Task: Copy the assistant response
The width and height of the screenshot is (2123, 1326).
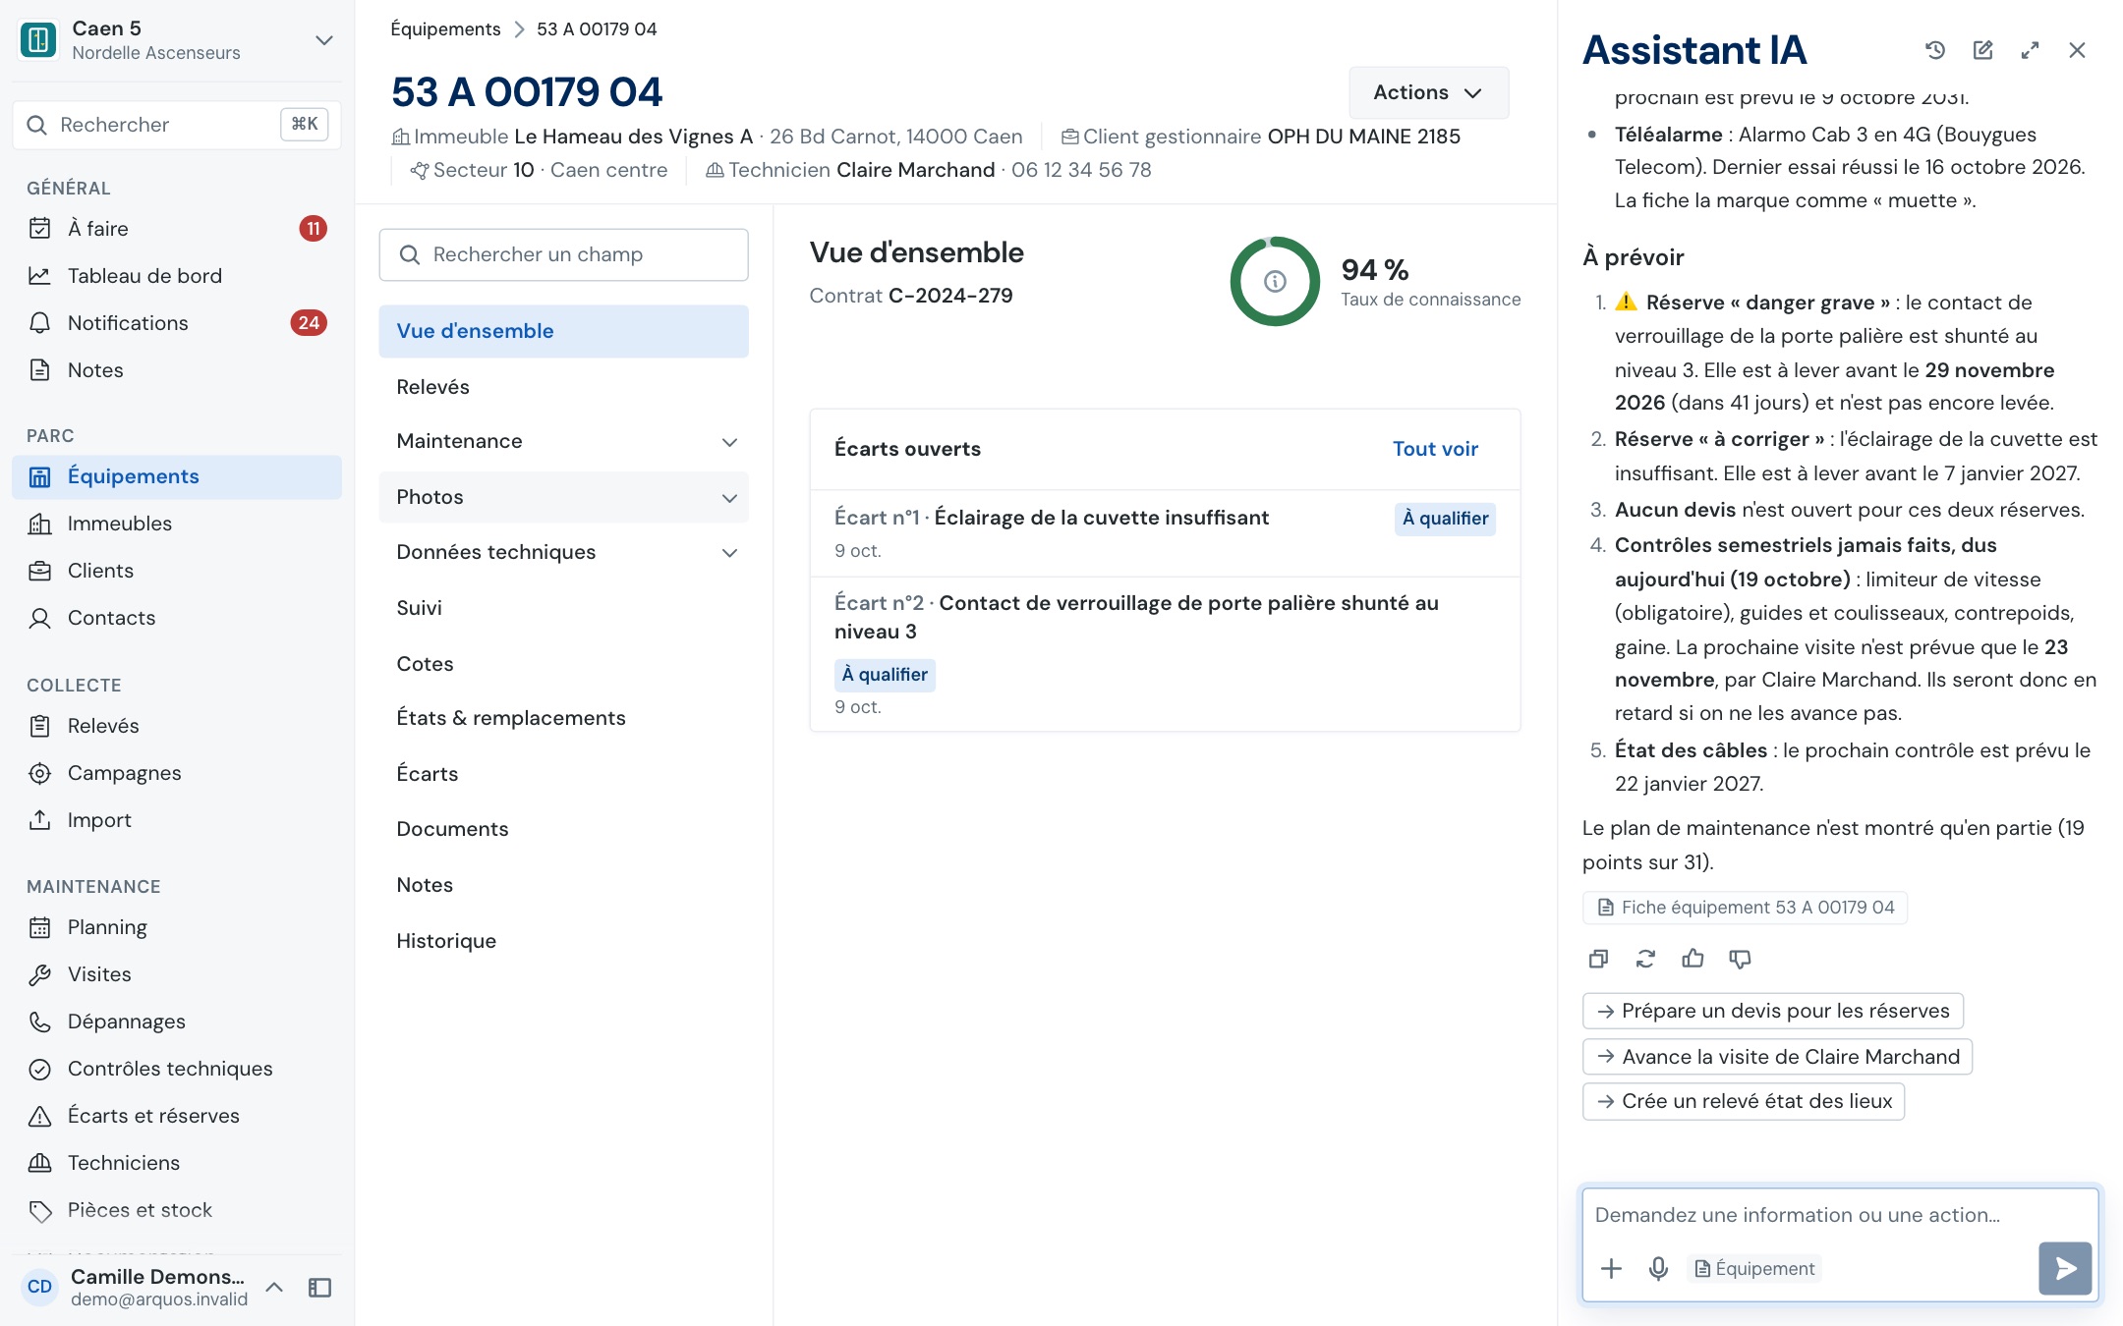Action: point(1599,959)
